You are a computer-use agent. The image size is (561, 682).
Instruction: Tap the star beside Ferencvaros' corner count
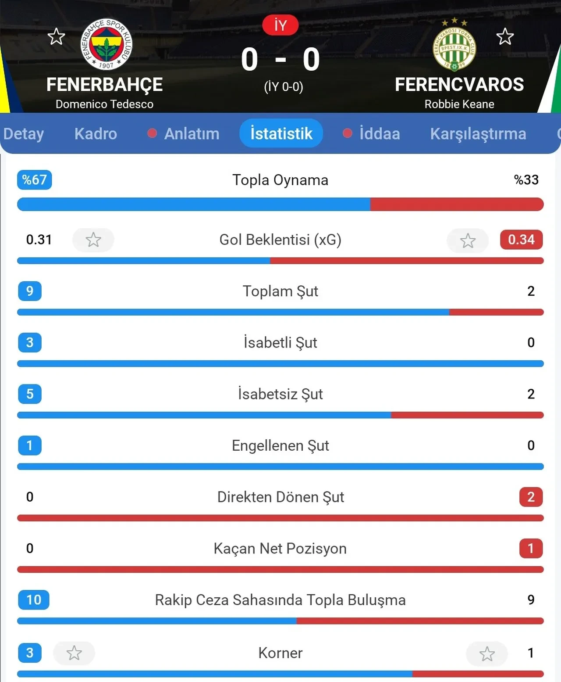(x=487, y=653)
